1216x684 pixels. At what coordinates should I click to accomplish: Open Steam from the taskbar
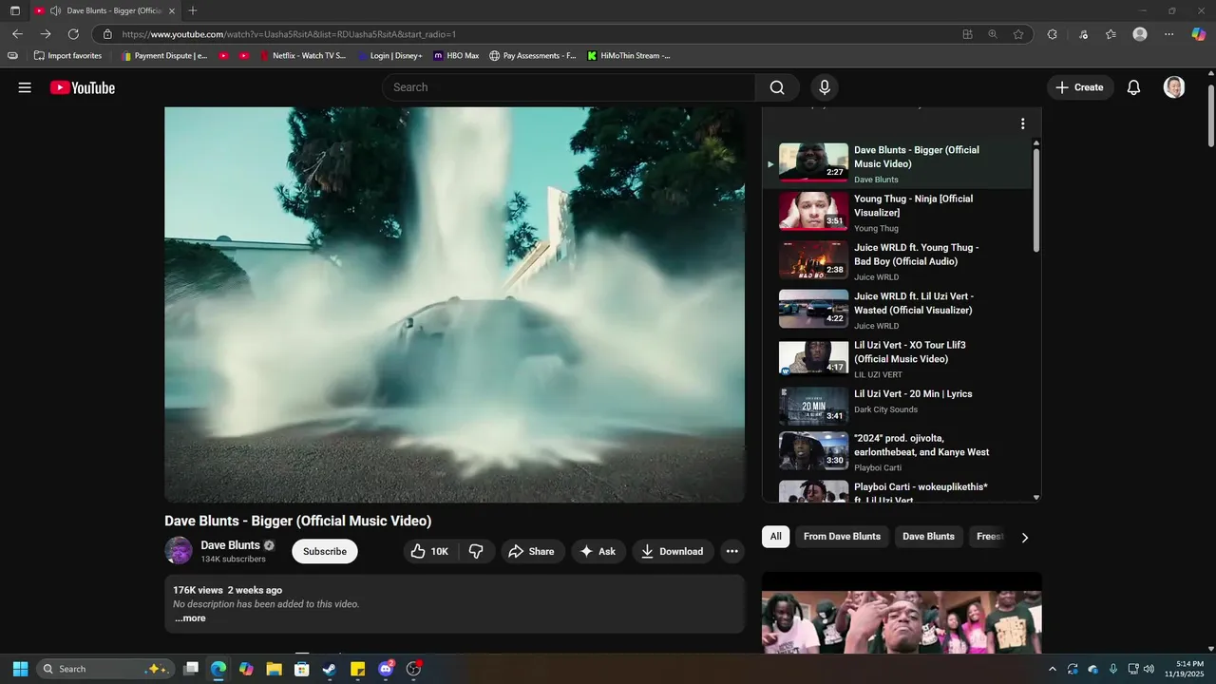point(330,669)
